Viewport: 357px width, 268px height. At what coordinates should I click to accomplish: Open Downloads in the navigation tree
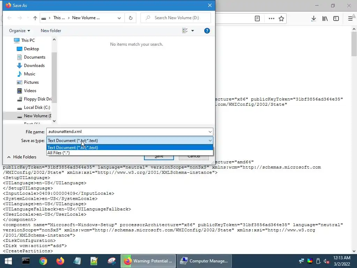pos(31,66)
